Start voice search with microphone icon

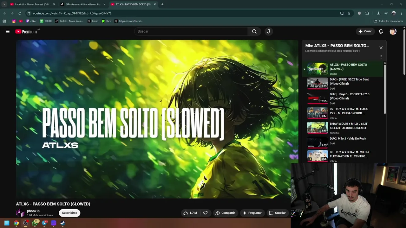(269, 31)
